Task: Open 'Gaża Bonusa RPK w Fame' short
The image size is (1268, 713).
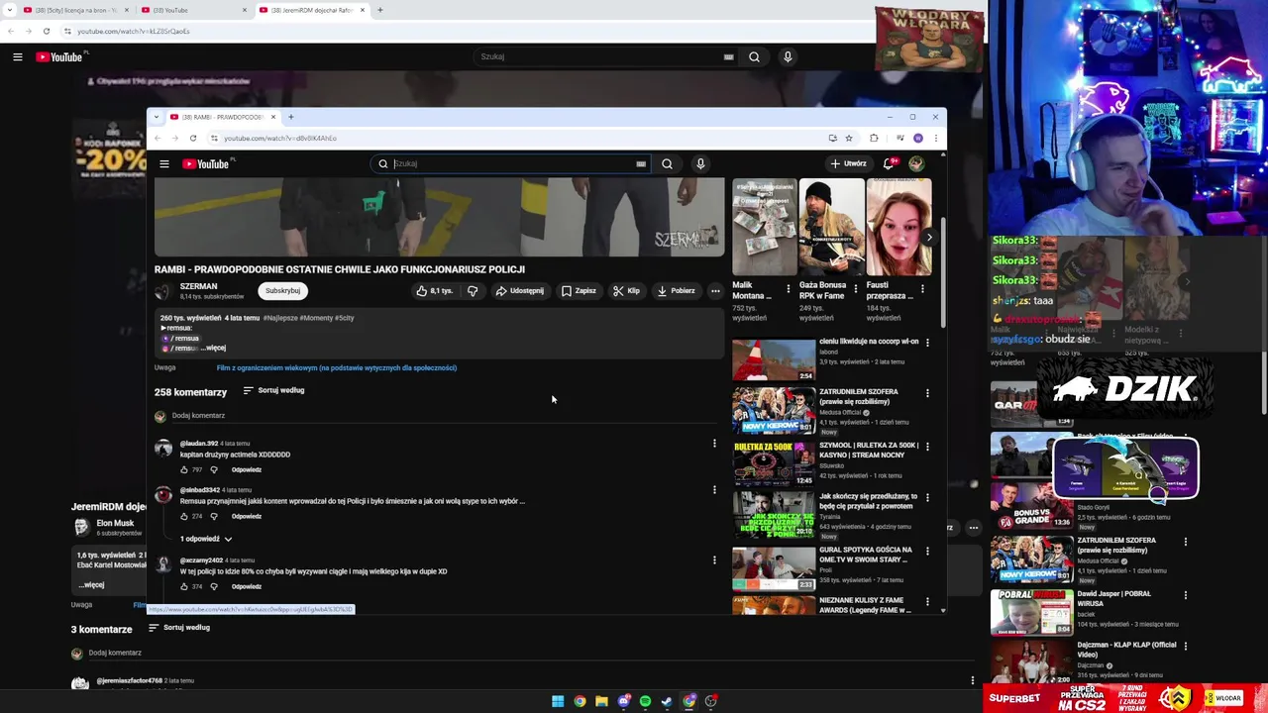Action: pyautogui.click(x=831, y=227)
